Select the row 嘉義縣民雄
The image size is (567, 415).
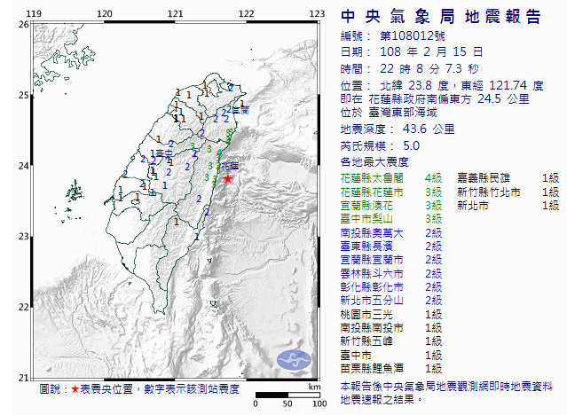point(508,178)
